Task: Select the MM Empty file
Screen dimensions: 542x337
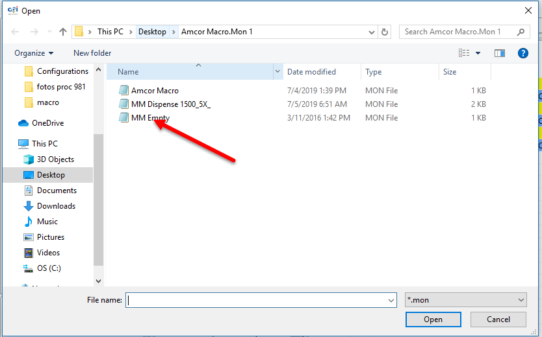Action: click(150, 118)
